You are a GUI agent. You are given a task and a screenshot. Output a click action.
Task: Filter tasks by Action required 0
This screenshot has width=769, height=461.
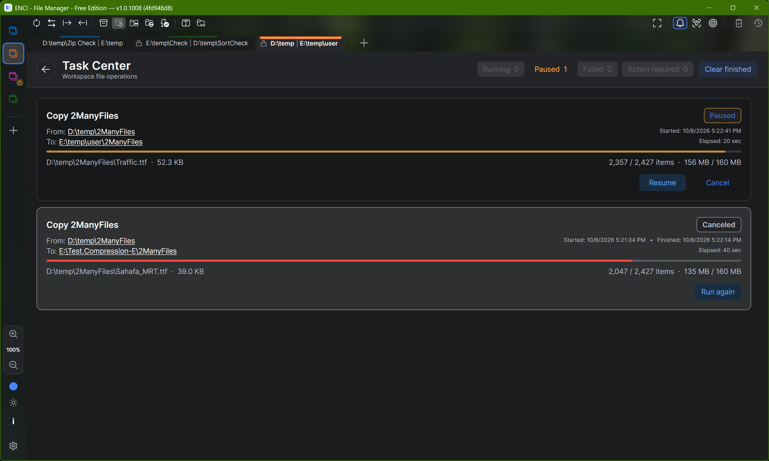click(x=657, y=69)
